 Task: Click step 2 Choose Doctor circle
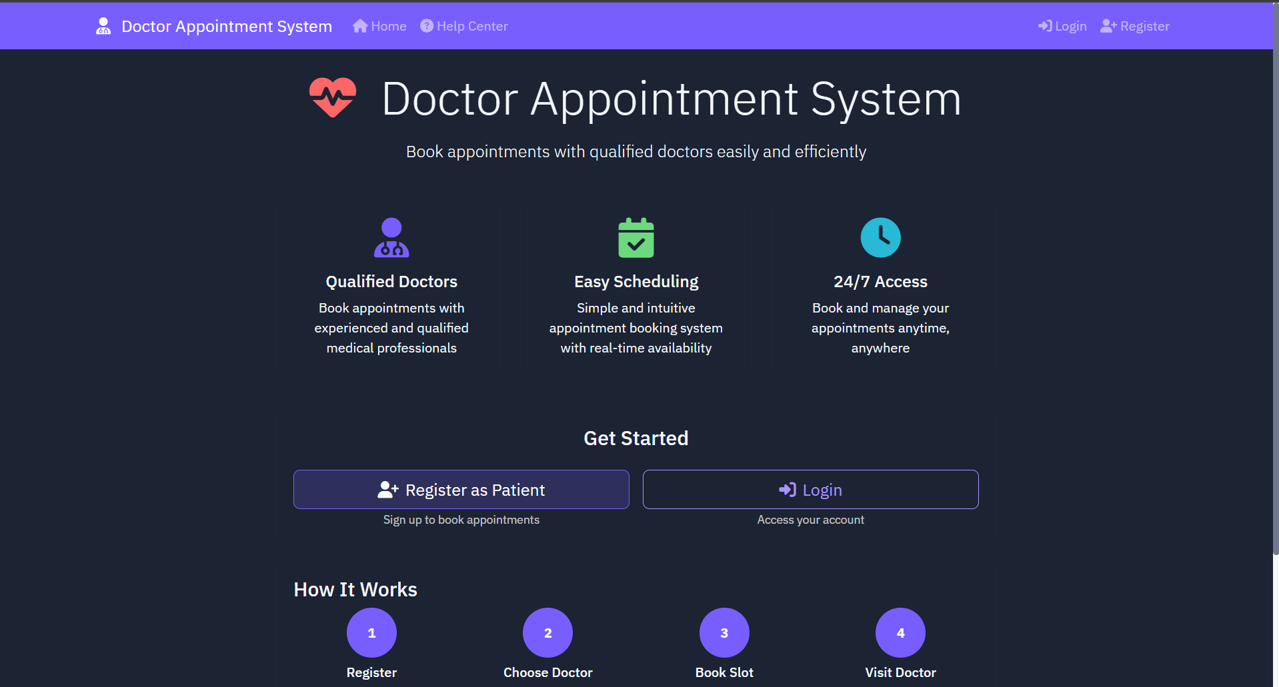tap(547, 632)
